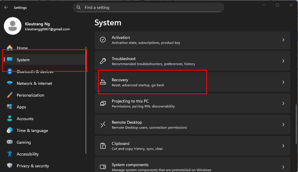Open Projecting to this PC chevron
Viewport: 298px width, 172px height.
coord(283,103)
